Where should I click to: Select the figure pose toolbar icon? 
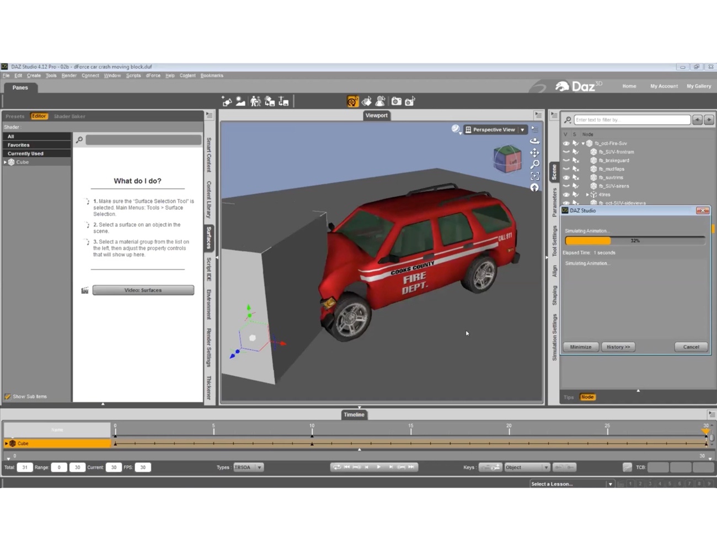381,101
